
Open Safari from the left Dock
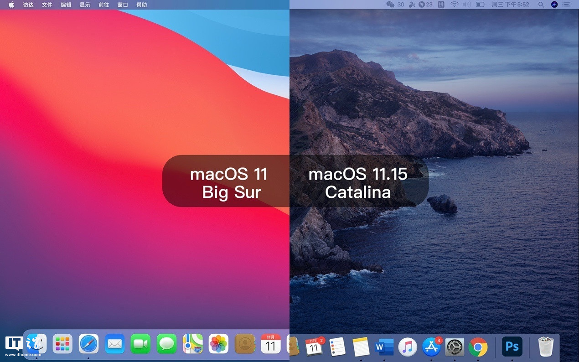point(88,346)
